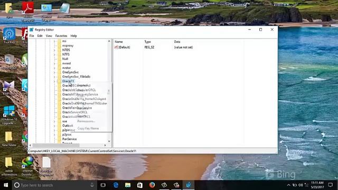Expand the nvstor registry key
This screenshot has height=190, width=338.
coord(54,68)
